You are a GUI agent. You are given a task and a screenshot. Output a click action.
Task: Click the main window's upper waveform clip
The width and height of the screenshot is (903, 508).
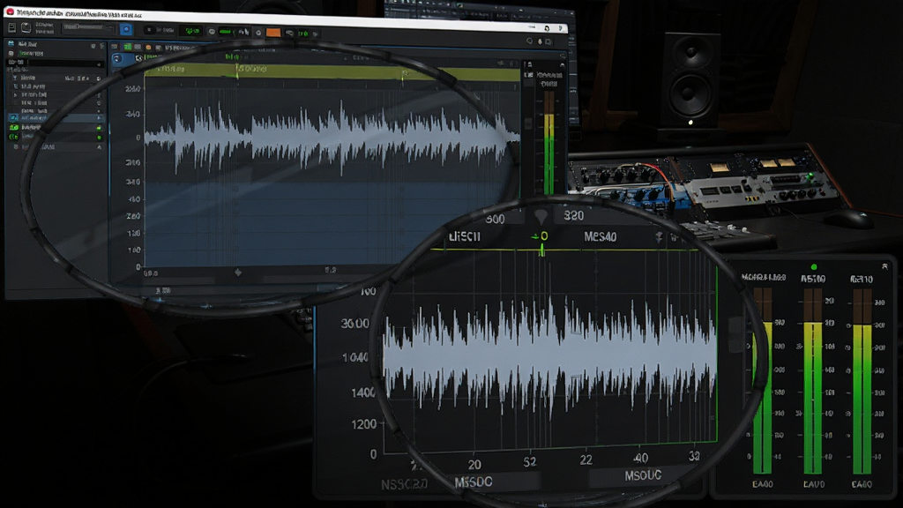click(x=332, y=137)
